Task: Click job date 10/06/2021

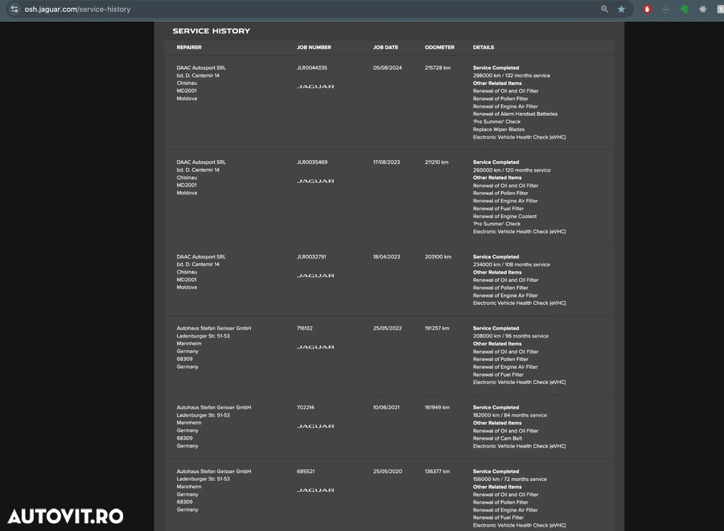Action: pos(386,407)
